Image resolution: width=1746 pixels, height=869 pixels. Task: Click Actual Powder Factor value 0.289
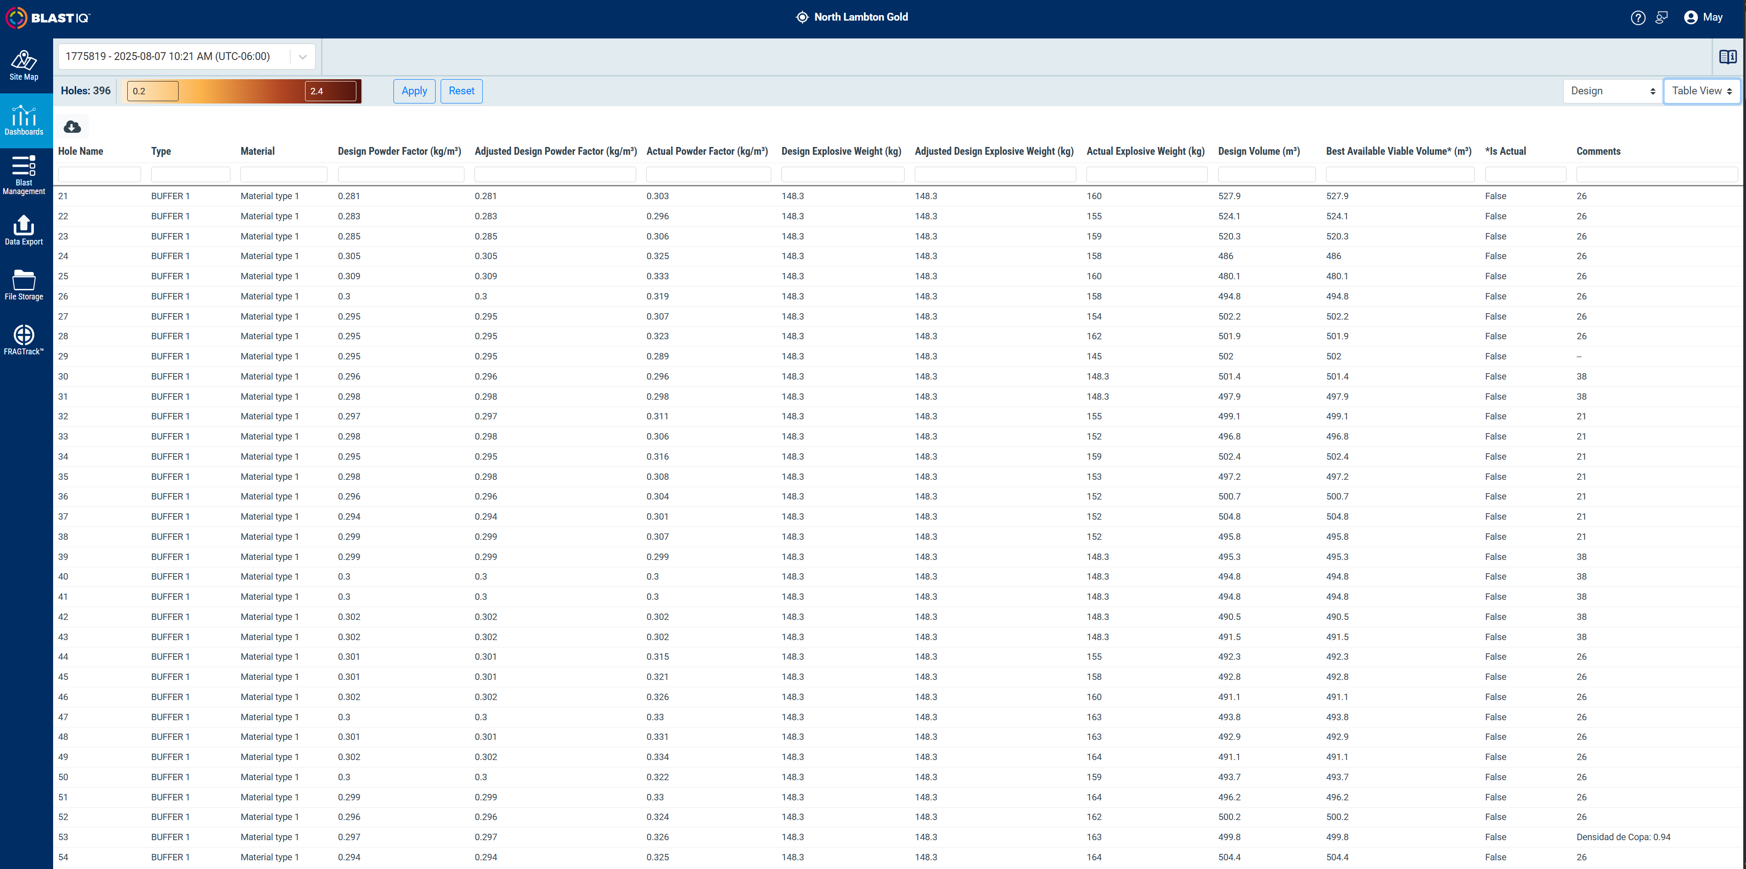point(657,356)
